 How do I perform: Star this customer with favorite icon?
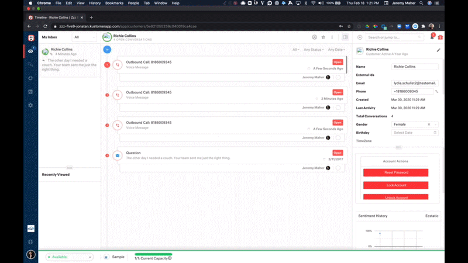point(324,37)
